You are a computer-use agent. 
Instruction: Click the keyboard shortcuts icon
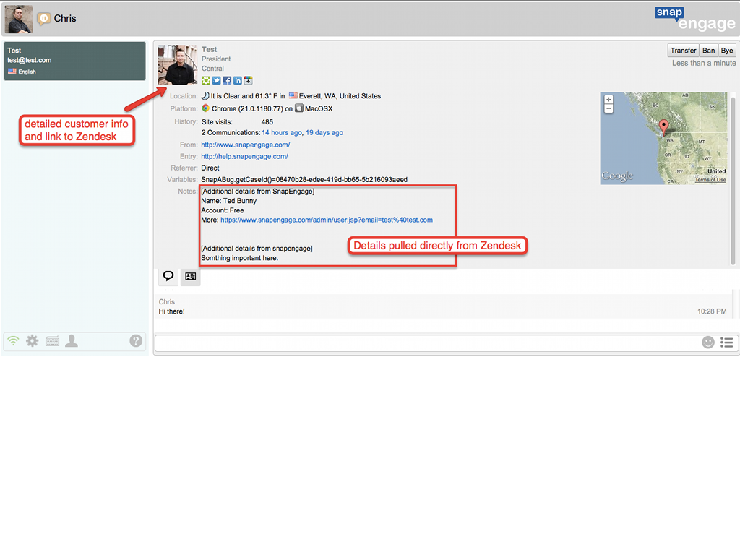click(52, 341)
